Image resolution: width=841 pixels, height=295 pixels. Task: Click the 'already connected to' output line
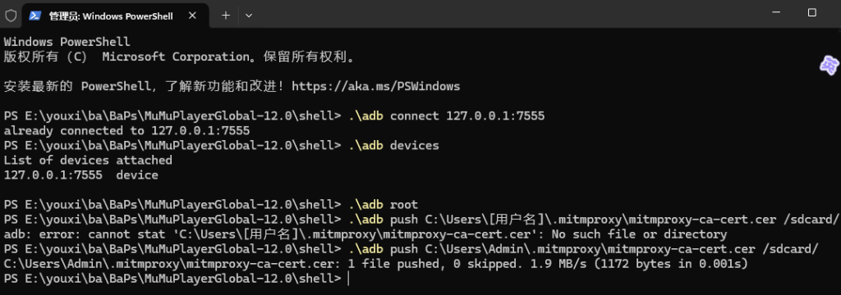click(126, 130)
